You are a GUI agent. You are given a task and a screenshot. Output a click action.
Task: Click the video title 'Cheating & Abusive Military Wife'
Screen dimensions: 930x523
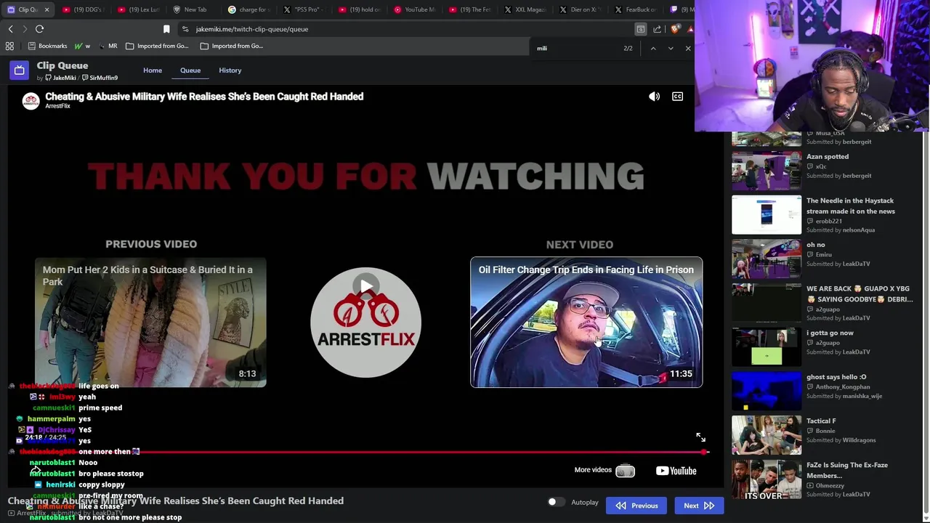pyautogui.click(x=204, y=97)
